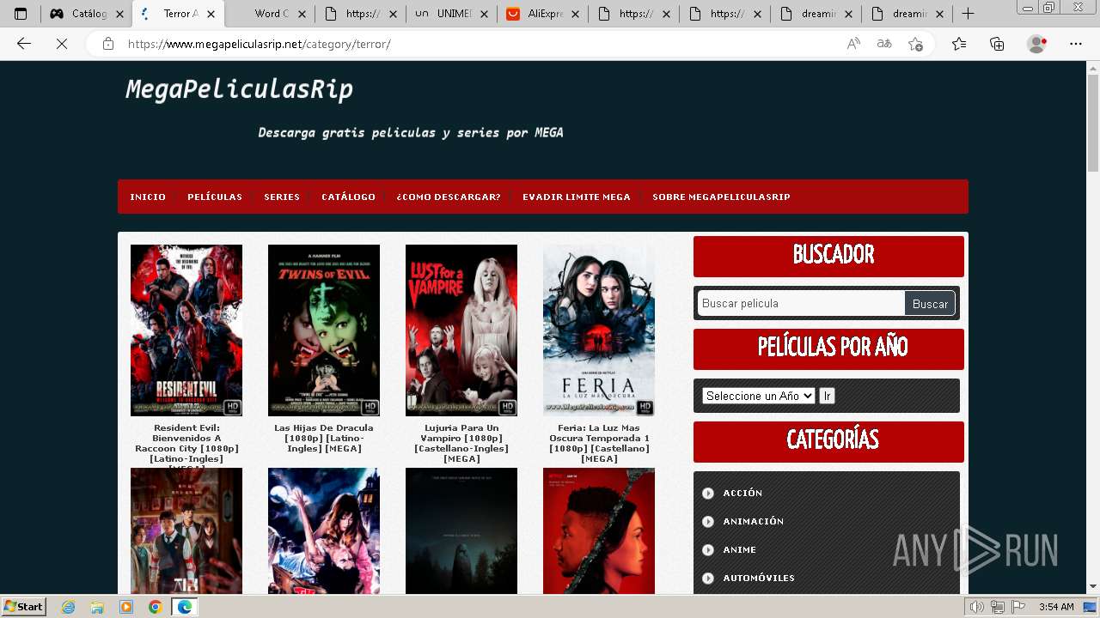Open a new browser tab

(968, 14)
